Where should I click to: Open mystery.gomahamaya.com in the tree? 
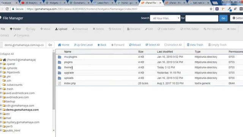click(x=23, y=122)
